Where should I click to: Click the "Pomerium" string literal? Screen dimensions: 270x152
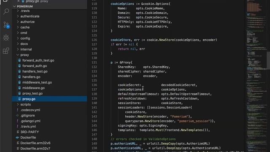pos(179,117)
